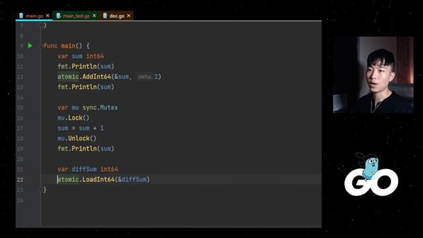Screen dimensions: 423x238
Task: Click 'fmt.Println(sum)' on line 11
Action: 86,66
